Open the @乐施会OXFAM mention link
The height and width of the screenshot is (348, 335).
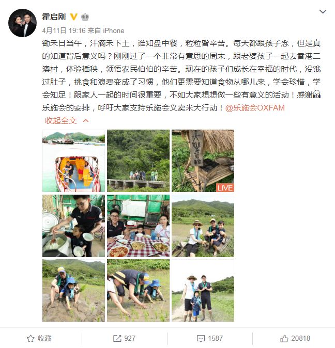pos(255,108)
